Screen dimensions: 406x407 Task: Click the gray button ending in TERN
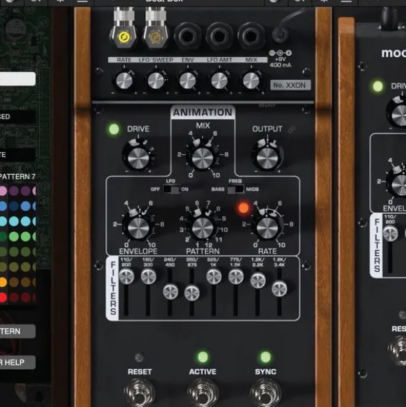coord(18,331)
